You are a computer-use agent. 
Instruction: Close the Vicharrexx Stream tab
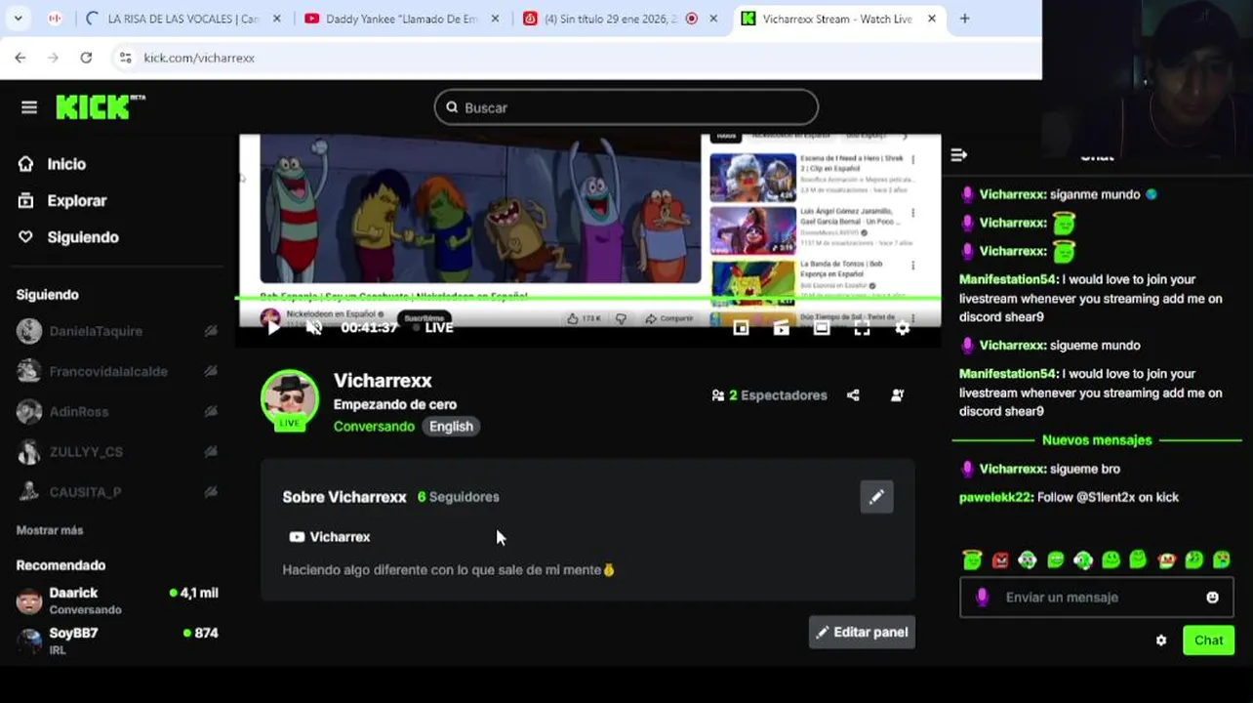pyautogui.click(x=932, y=19)
